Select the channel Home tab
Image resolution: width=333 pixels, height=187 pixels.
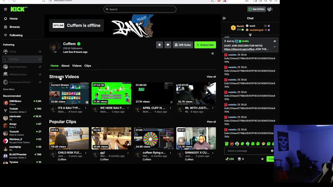[x=54, y=66]
